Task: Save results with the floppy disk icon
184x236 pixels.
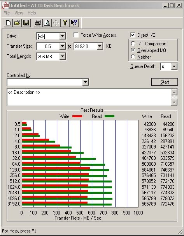Action: tap(26, 23)
